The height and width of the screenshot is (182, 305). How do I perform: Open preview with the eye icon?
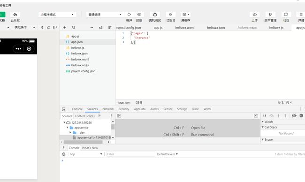tap(139, 15)
